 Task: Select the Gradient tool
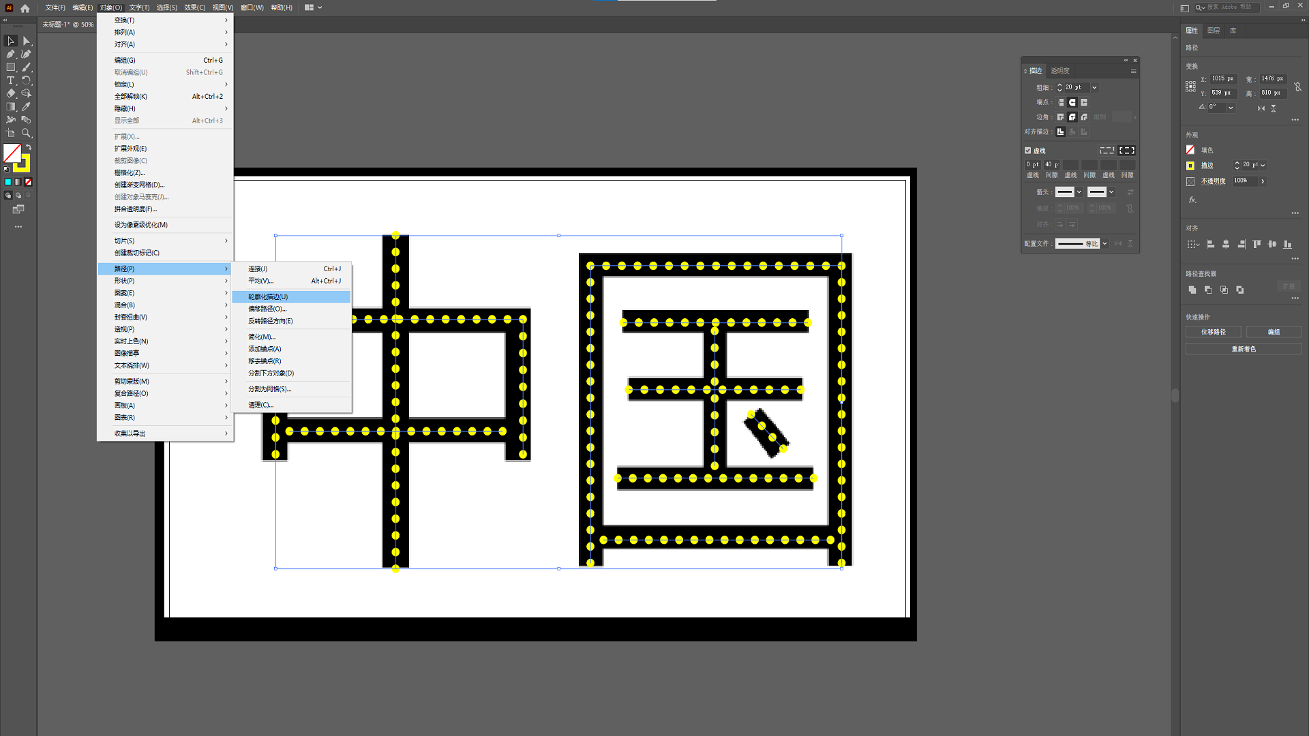click(11, 106)
